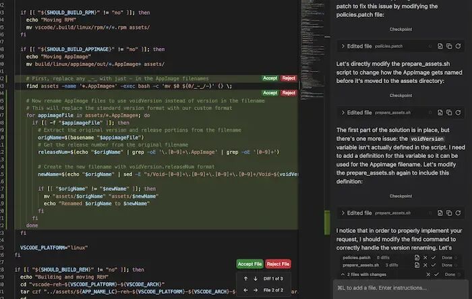Click the '0 diffs' count label
Viewport: 472px width, 299px height.
click(383, 258)
